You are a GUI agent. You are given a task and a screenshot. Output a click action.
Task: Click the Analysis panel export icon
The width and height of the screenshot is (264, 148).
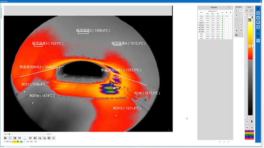coord(229,7)
